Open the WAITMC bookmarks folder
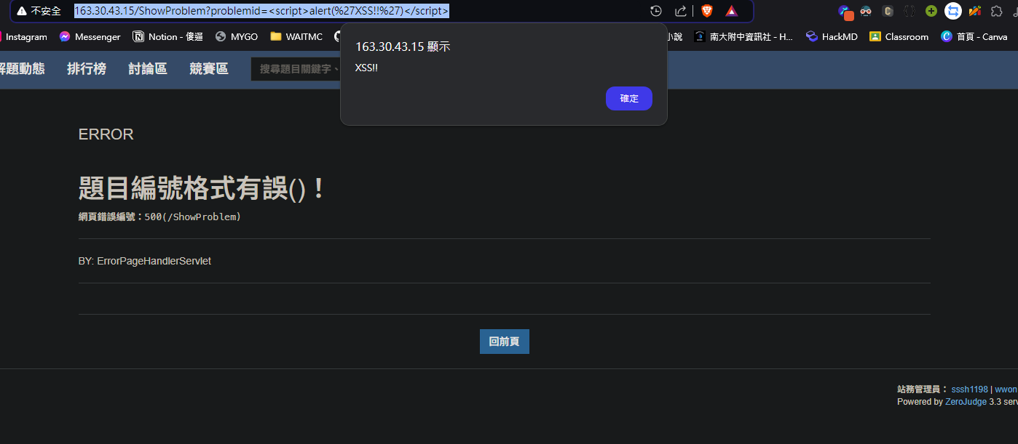Viewport: 1018px width, 444px height. (296, 36)
